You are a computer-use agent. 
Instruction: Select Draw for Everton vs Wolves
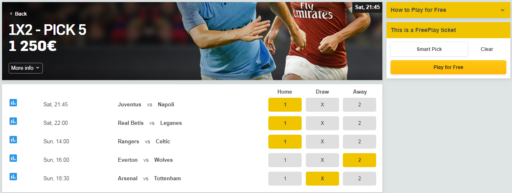coord(322,160)
